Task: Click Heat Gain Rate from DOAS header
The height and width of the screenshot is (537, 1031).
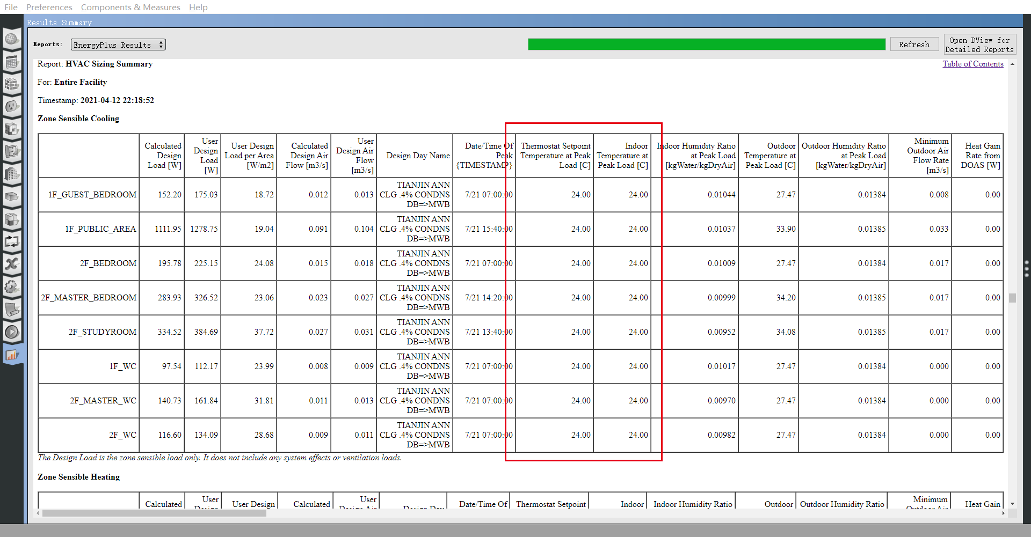Action: point(980,156)
